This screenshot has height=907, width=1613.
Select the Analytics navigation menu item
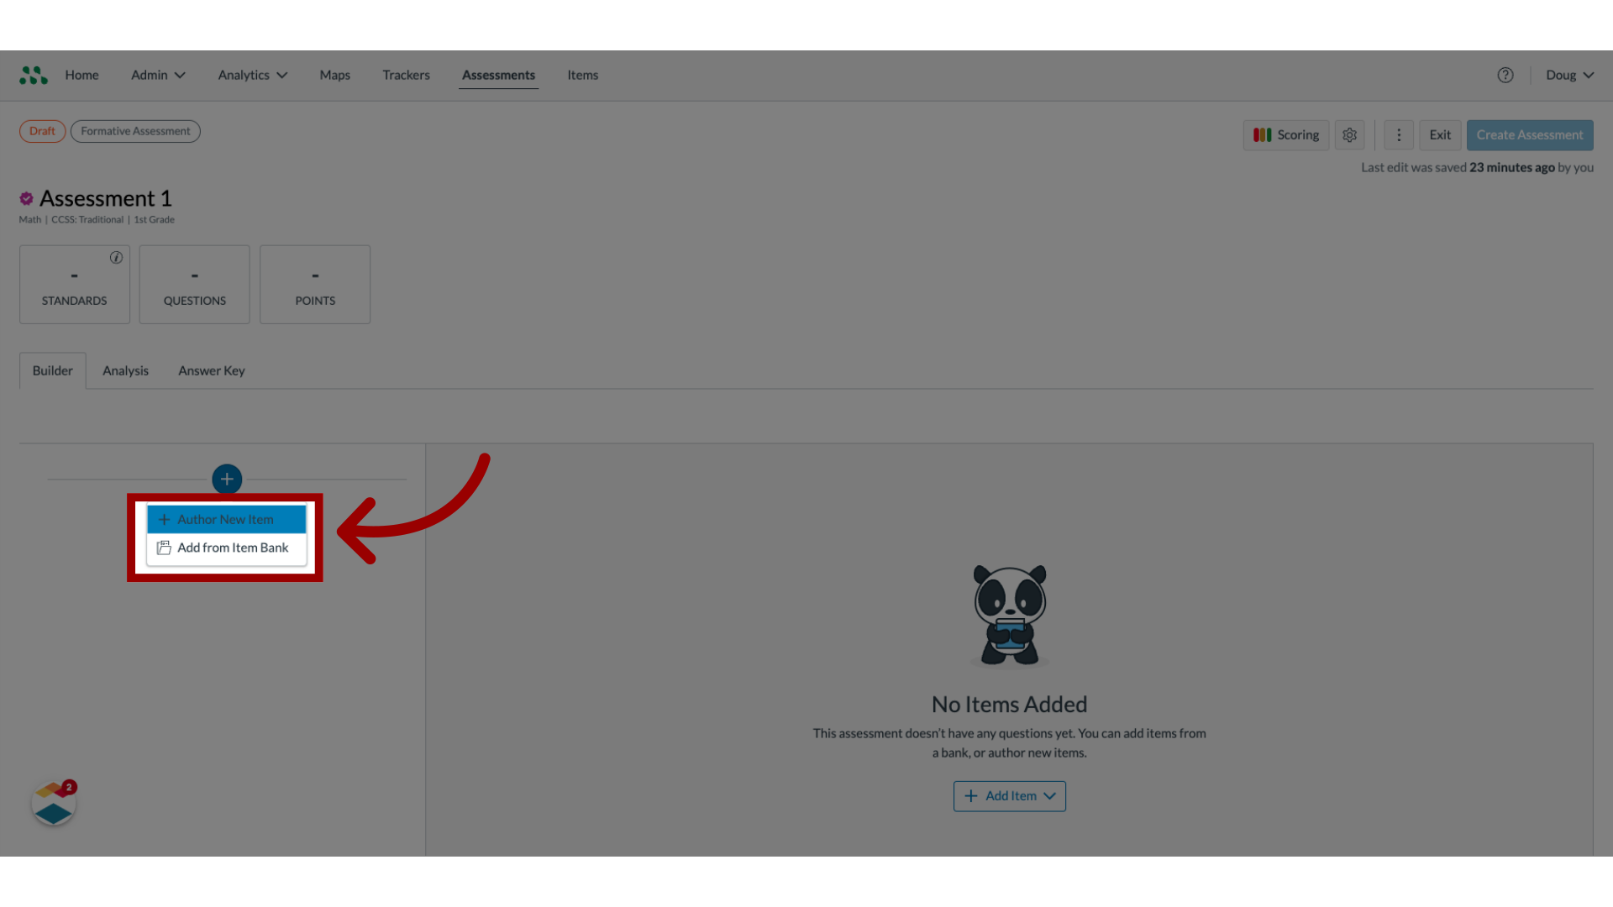click(x=250, y=74)
